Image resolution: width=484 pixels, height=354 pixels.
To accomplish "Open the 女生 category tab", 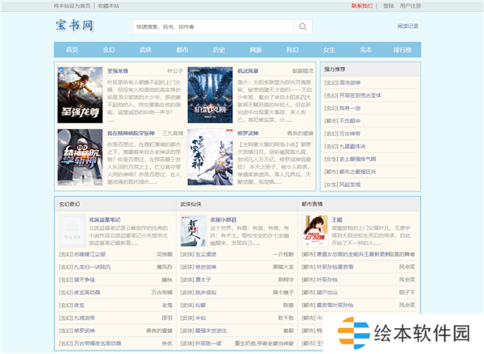I will click(329, 50).
